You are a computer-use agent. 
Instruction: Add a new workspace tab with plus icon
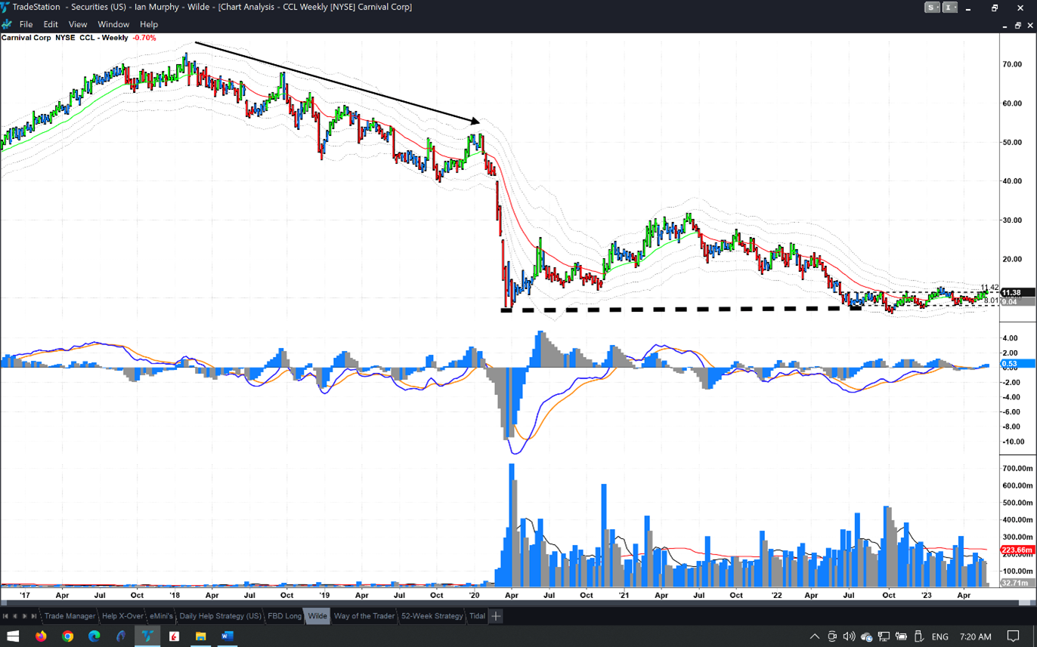coord(496,616)
